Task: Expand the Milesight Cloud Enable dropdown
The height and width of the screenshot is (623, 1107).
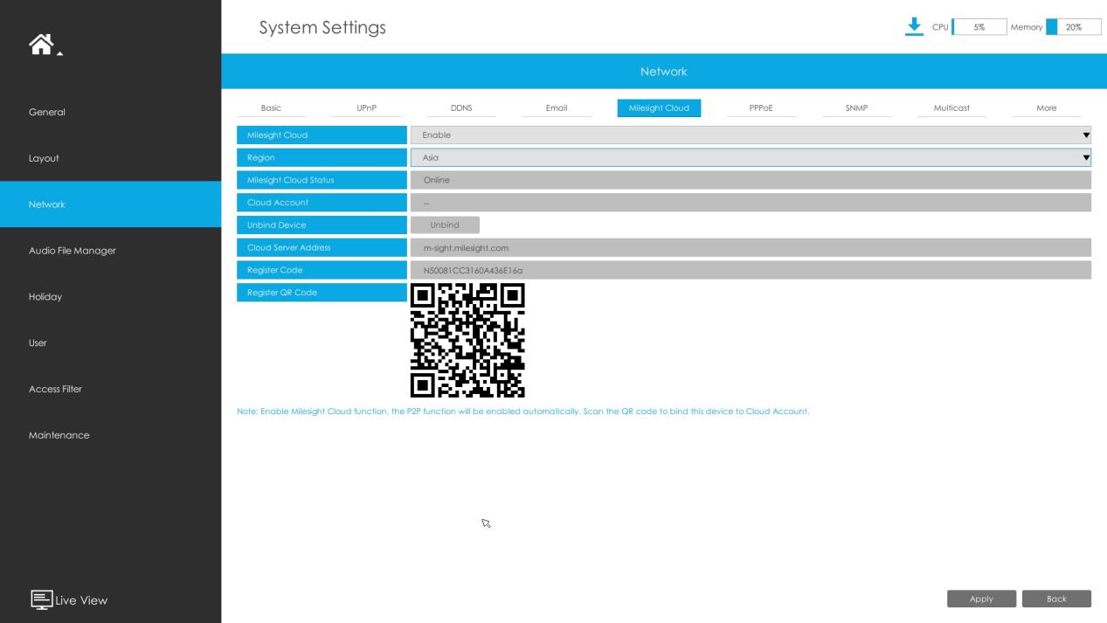Action: 751,135
